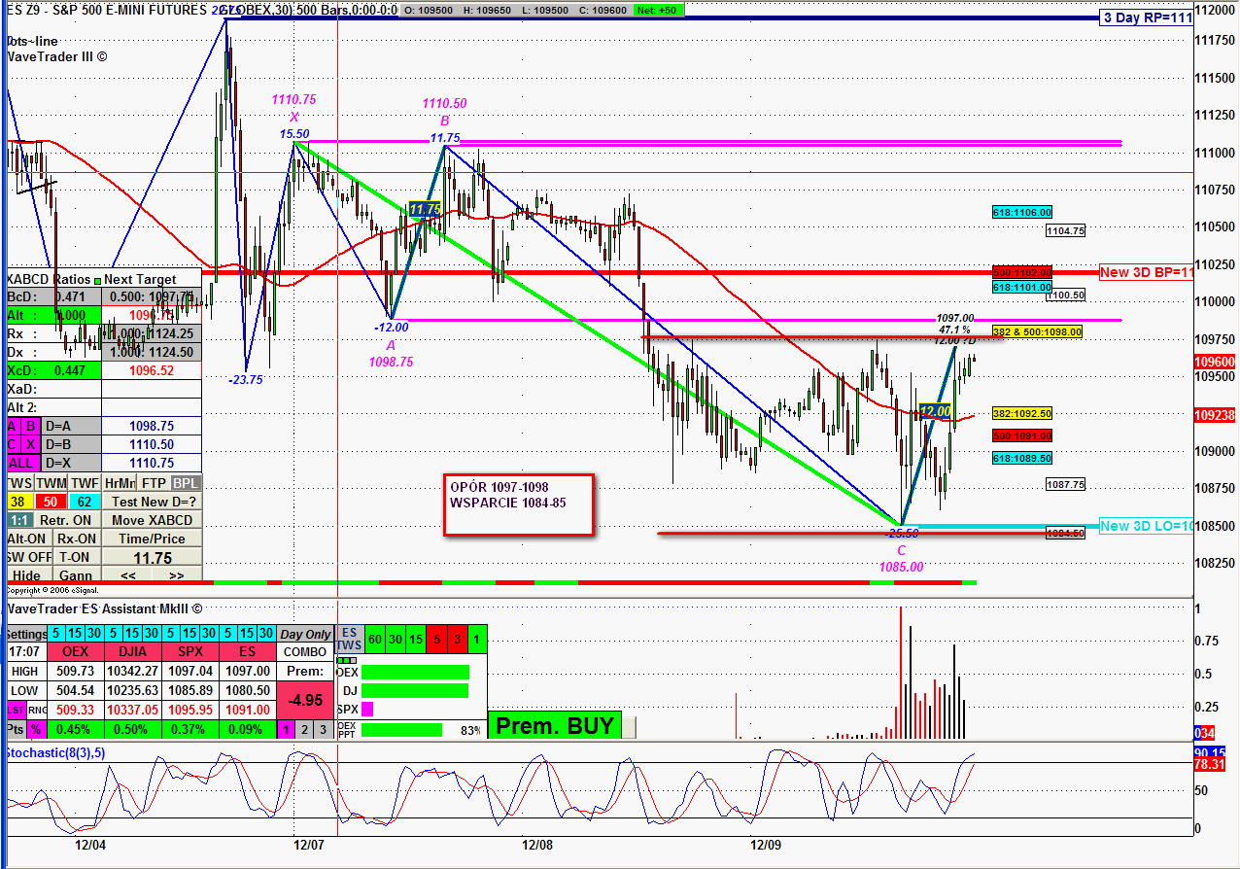The width and height of the screenshot is (1240, 869).
Task: Open the Settings in ES Assistant panel
Action: pyautogui.click(x=25, y=634)
